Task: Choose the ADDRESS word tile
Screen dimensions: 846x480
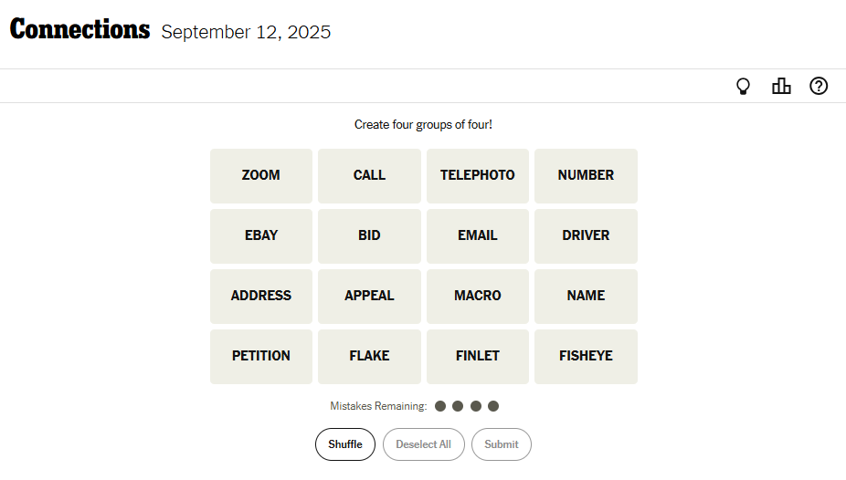Action: click(x=261, y=296)
